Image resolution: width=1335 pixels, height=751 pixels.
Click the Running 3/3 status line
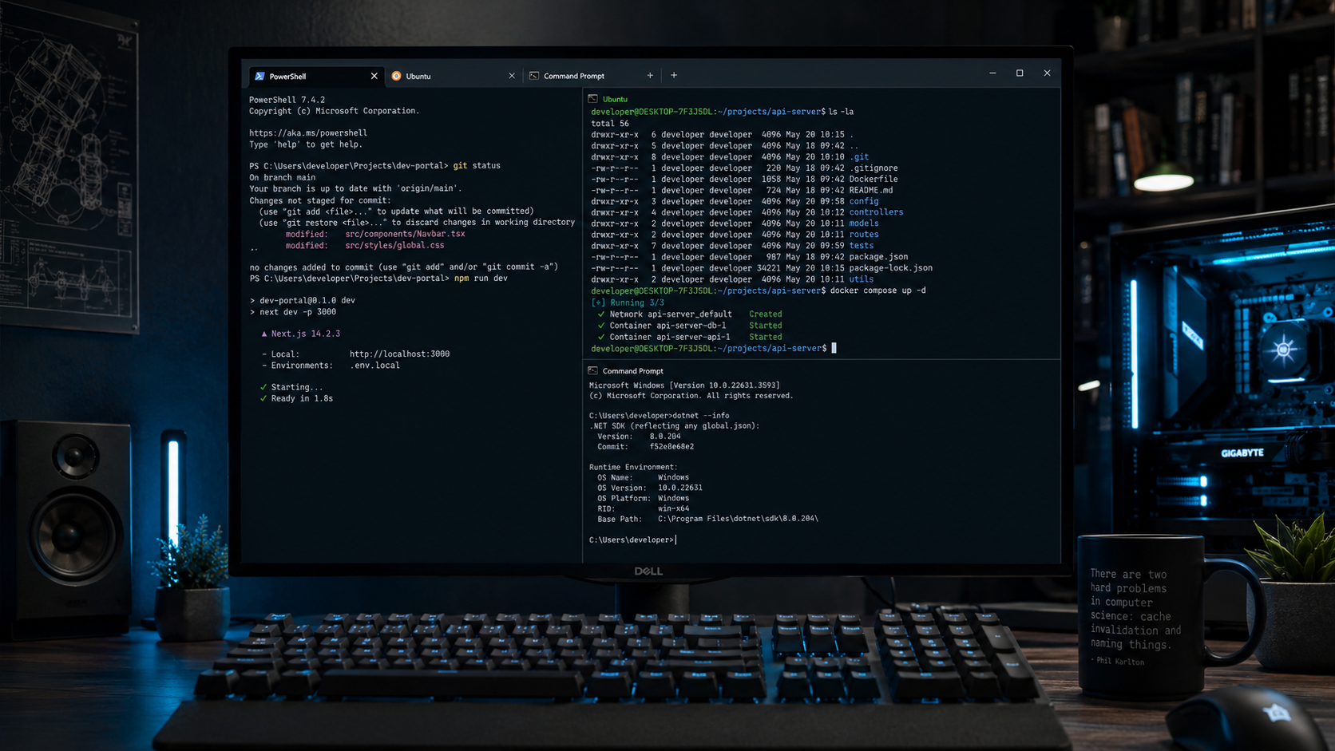coord(628,302)
